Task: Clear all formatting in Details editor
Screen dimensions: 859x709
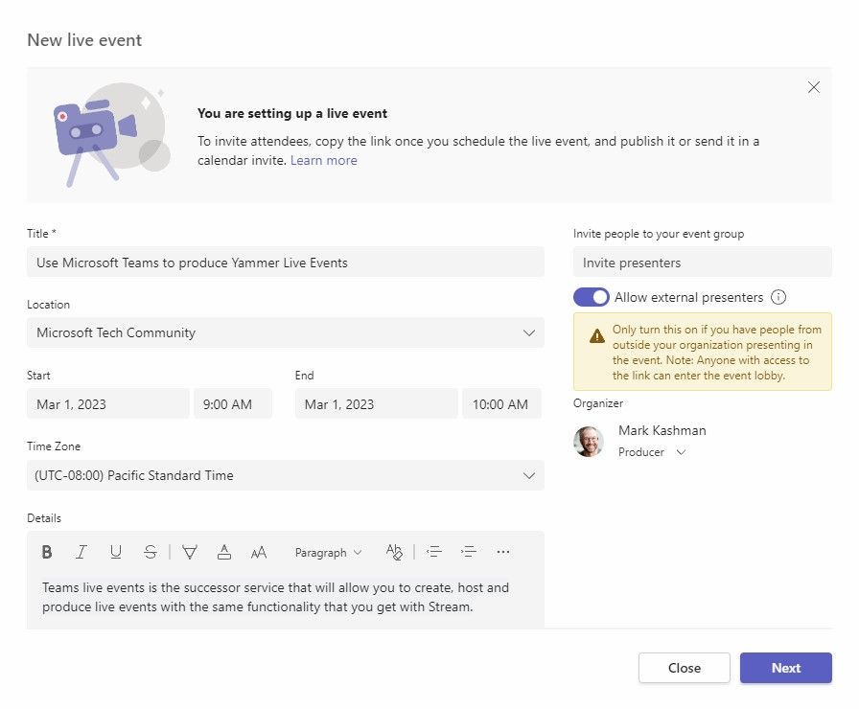Action: click(394, 552)
